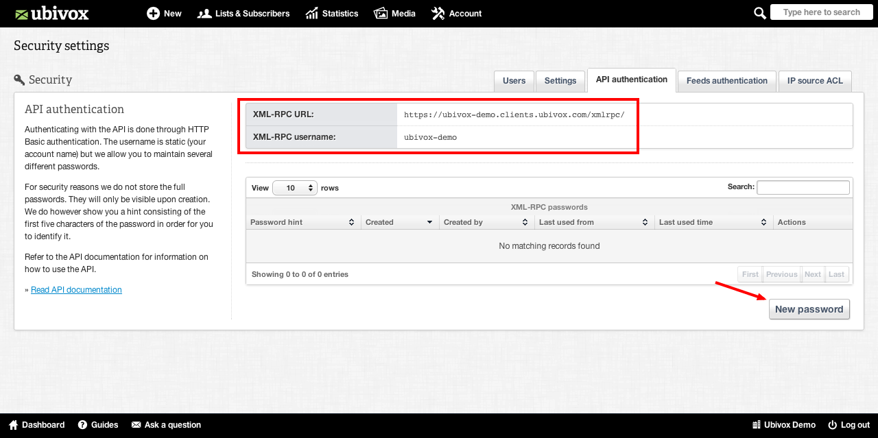Focus the table Search input
878x438 pixels.
(x=803, y=187)
